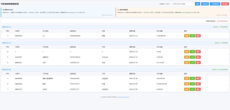Click the 合计金额 column header in the 2026-03-12 table
Screen dimensions: 230x110
click(160, 31)
